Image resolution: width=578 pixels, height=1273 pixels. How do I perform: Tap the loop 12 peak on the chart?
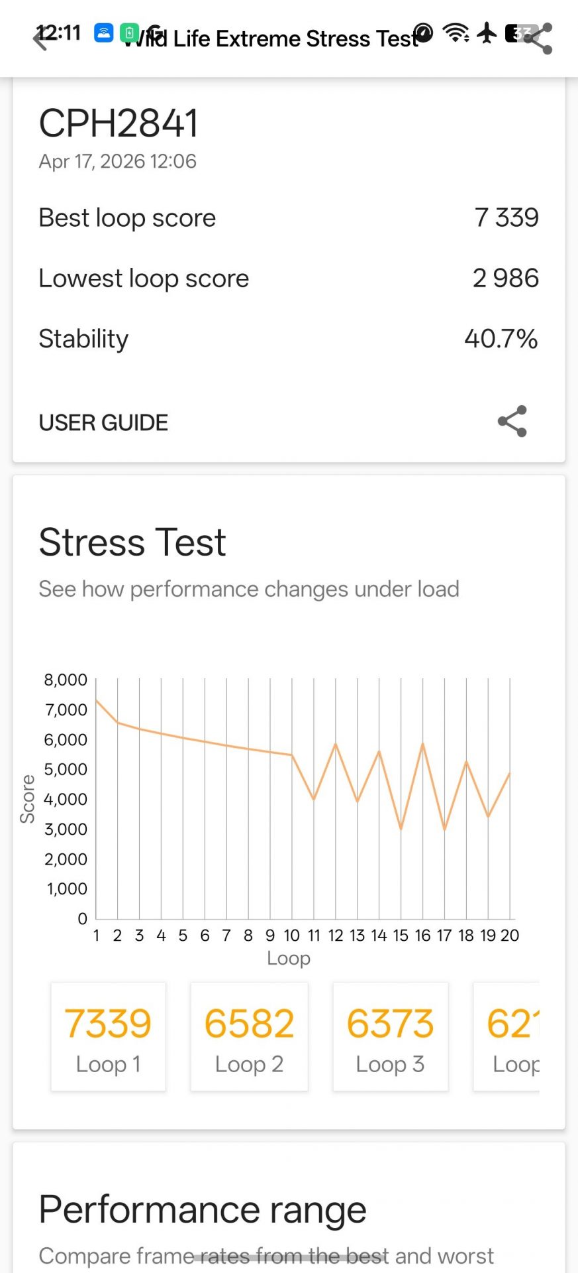coord(336,744)
